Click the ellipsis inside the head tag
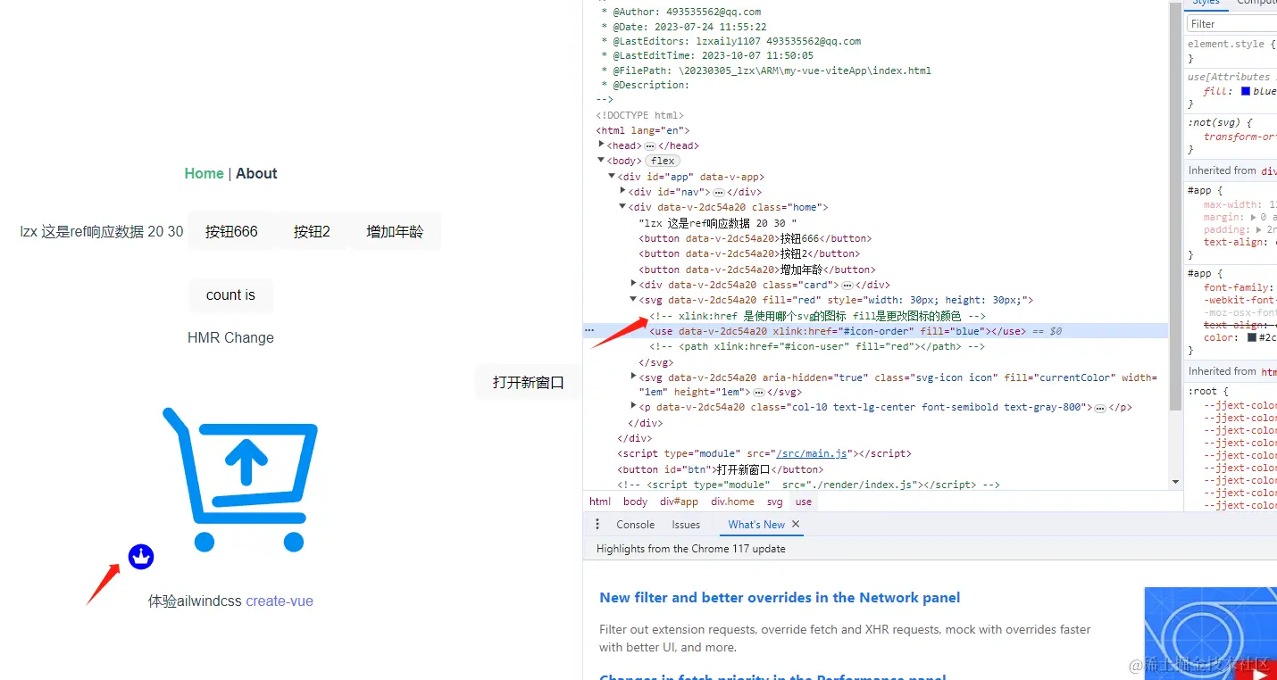 point(650,145)
